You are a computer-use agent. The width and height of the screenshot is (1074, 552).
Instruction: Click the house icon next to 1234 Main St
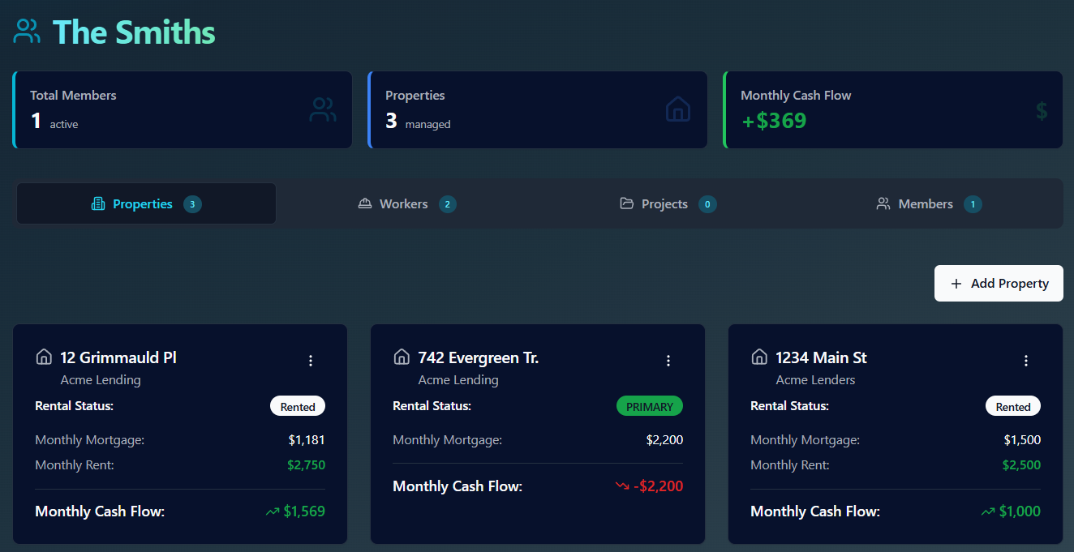point(759,357)
